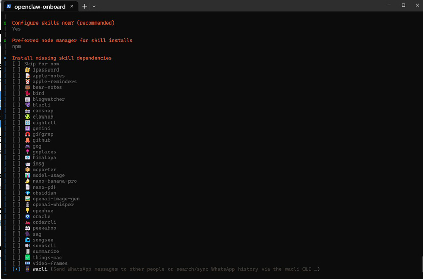The width and height of the screenshot is (423, 279).
Task: Click the bird emoji icon
Action: tap(27, 93)
